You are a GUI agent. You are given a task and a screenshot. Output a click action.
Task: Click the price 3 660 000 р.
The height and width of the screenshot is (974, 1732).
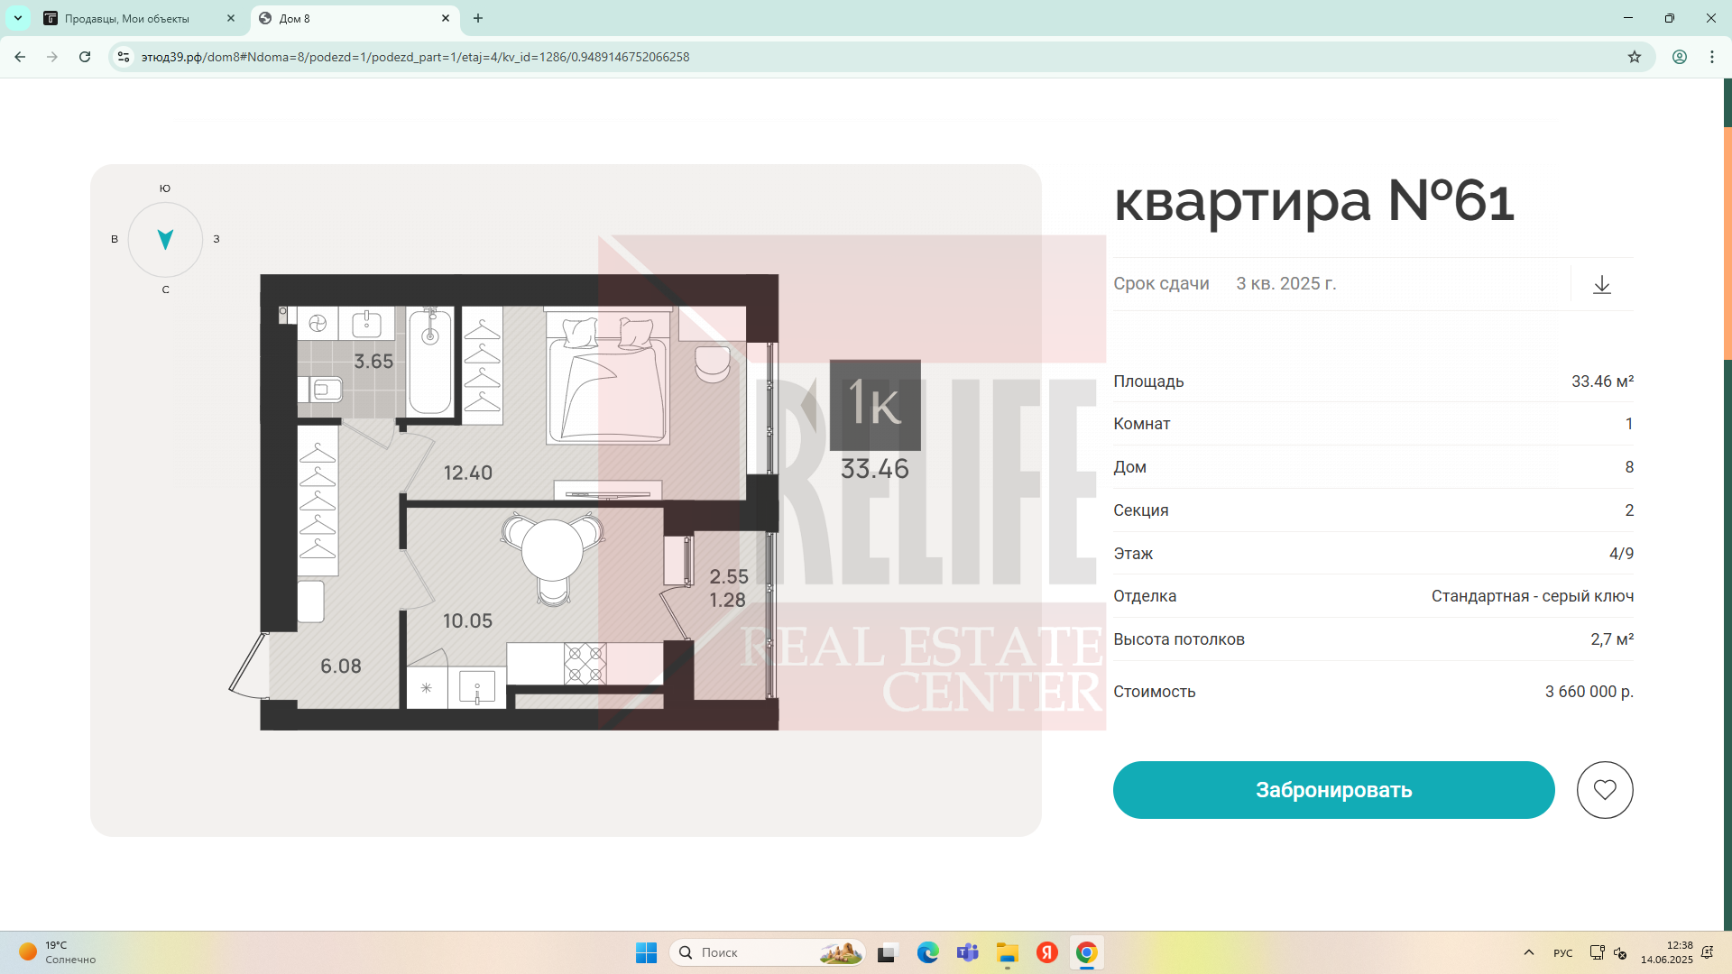pyautogui.click(x=1589, y=692)
